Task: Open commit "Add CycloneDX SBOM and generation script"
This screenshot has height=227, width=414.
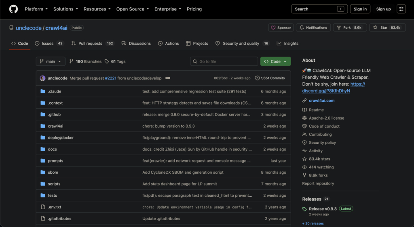Action: click(183, 172)
